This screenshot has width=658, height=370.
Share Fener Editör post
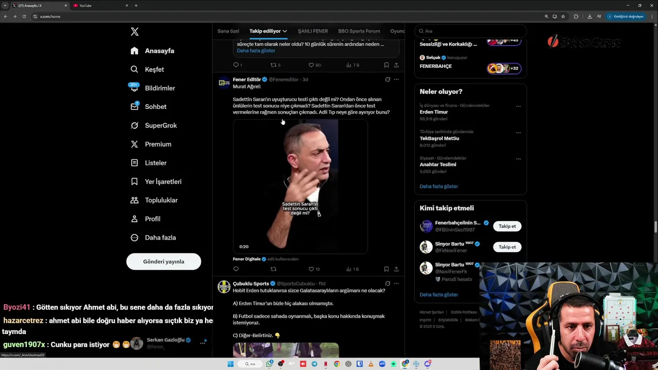396,269
